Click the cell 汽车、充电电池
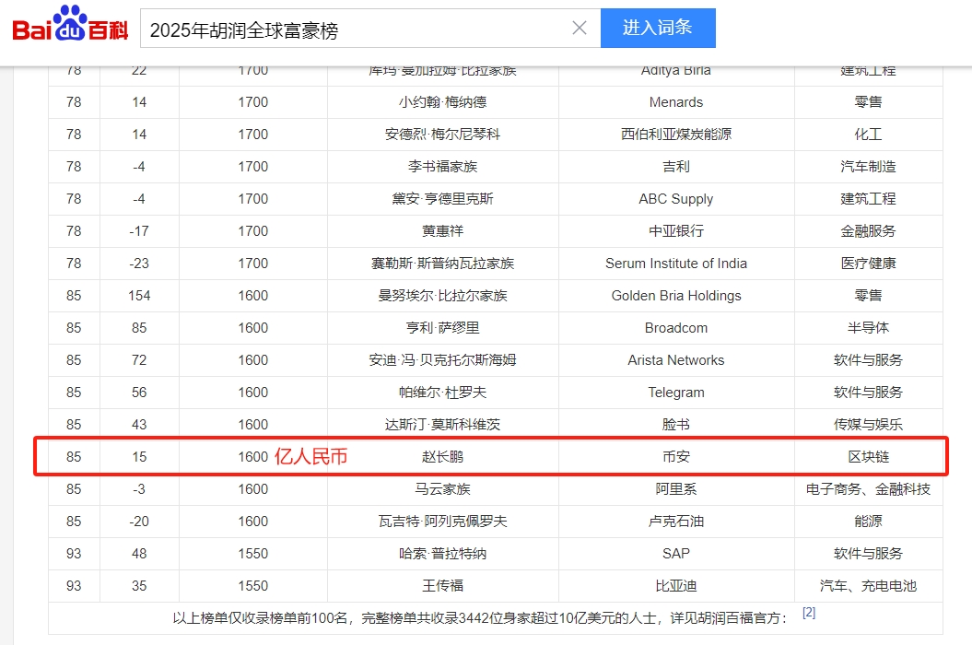This screenshot has height=645, width=972. pos(868,586)
